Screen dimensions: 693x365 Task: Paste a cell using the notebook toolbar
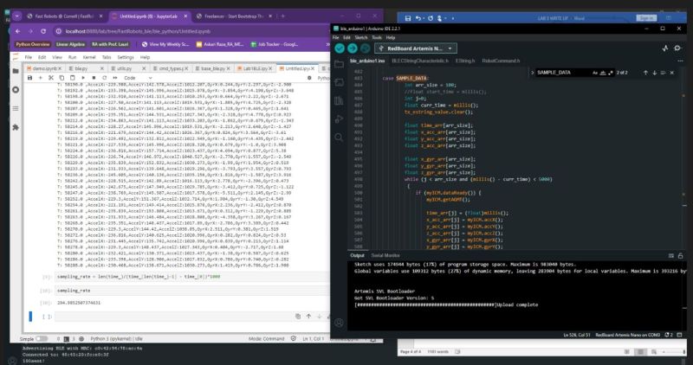click(72, 78)
